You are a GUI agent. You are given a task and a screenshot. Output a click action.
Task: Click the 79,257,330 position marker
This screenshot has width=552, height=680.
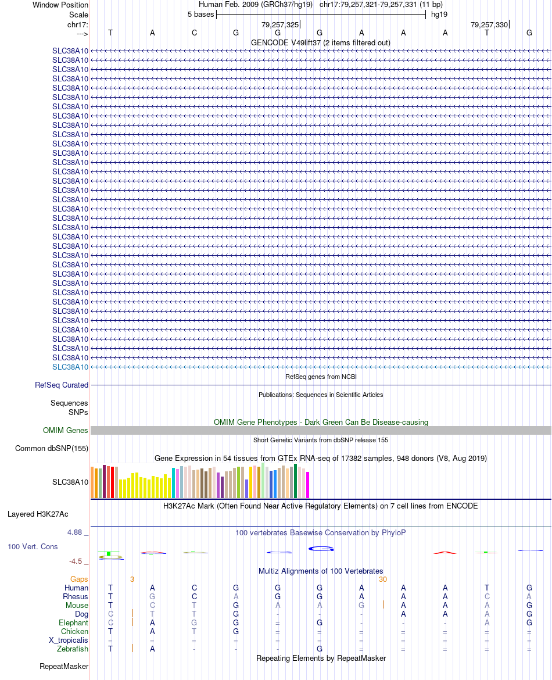click(489, 25)
